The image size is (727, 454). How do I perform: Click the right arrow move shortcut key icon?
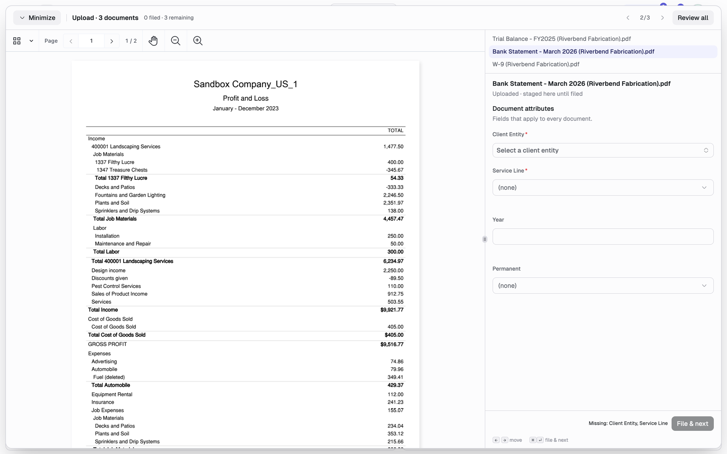(504, 440)
